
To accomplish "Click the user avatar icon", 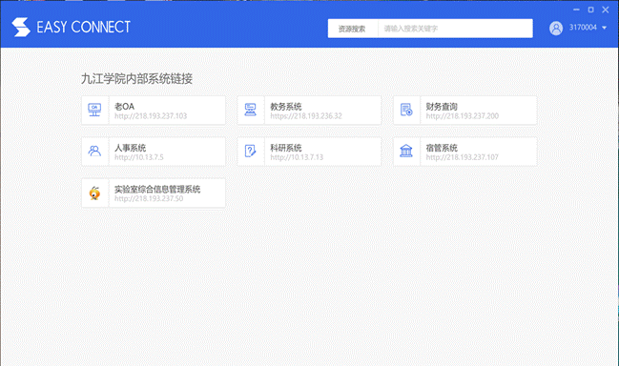I will 556,28.
